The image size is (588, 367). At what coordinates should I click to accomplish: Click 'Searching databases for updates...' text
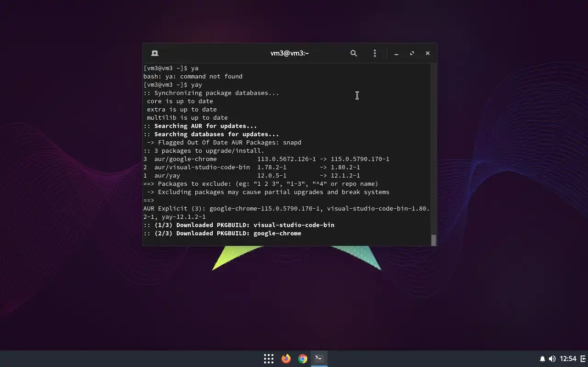[x=216, y=134]
